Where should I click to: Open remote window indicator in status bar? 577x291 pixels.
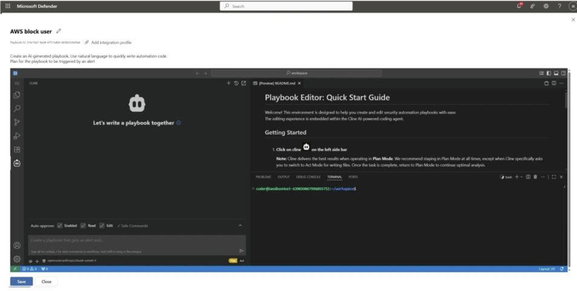15,269
